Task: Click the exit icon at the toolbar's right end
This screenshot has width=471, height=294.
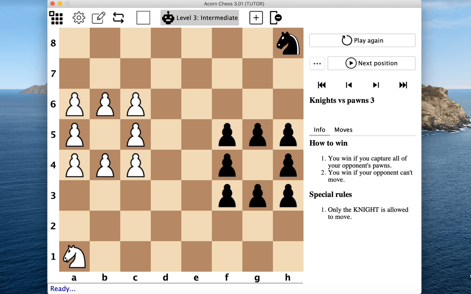Action: click(276, 17)
